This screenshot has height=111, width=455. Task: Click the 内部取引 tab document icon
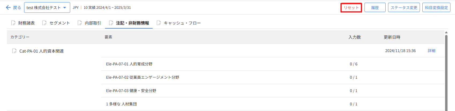pyautogui.click(x=80, y=23)
